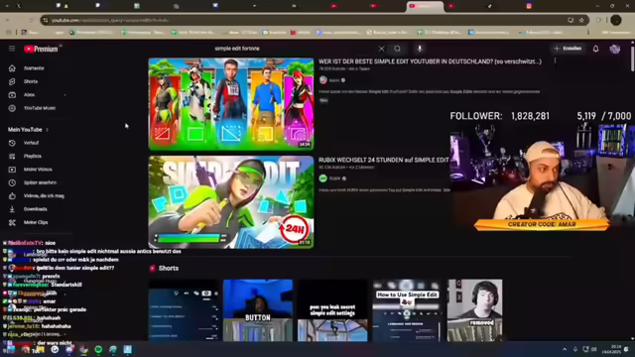The image size is (635, 357).
Task: Start voice search with the microphone
Action: tap(420, 49)
